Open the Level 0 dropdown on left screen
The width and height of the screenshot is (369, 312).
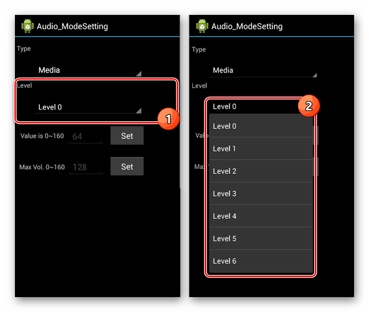tap(88, 107)
